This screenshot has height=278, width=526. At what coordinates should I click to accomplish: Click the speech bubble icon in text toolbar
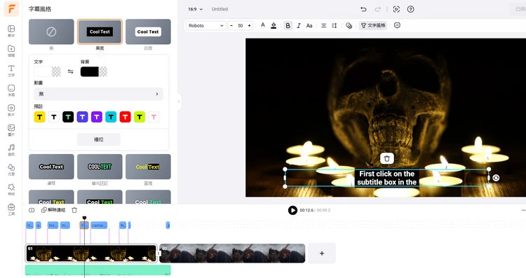point(397,25)
